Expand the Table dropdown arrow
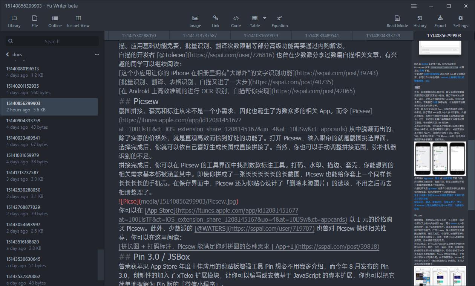 point(265,18)
